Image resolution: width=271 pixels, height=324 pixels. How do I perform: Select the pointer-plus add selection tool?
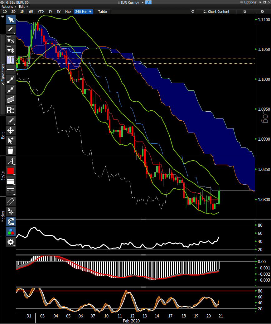(x=11, y=140)
